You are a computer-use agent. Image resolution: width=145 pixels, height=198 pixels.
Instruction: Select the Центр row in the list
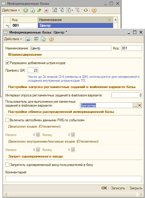pyautogui.click(x=75, y=25)
